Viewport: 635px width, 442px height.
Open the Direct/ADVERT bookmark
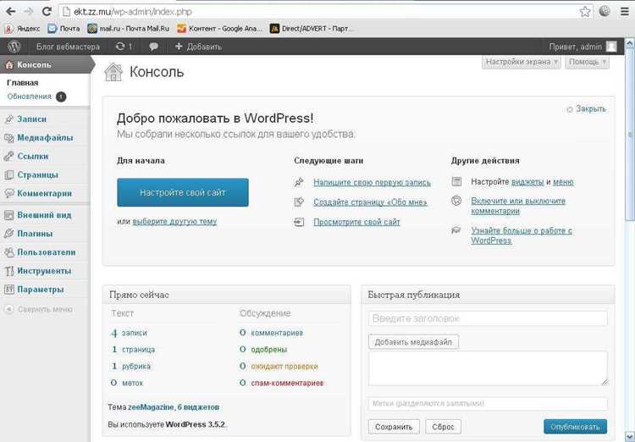click(312, 28)
